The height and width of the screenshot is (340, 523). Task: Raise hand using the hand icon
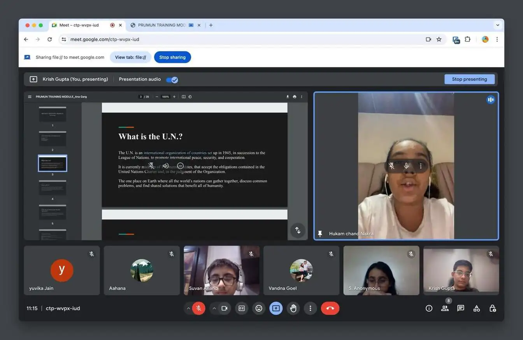click(x=293, y=308)
